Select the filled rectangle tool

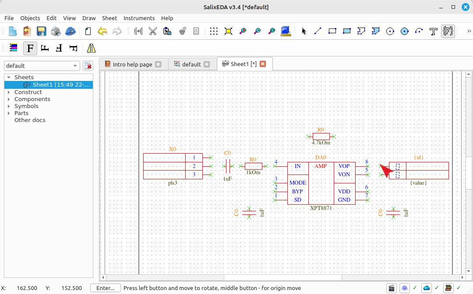346,31
